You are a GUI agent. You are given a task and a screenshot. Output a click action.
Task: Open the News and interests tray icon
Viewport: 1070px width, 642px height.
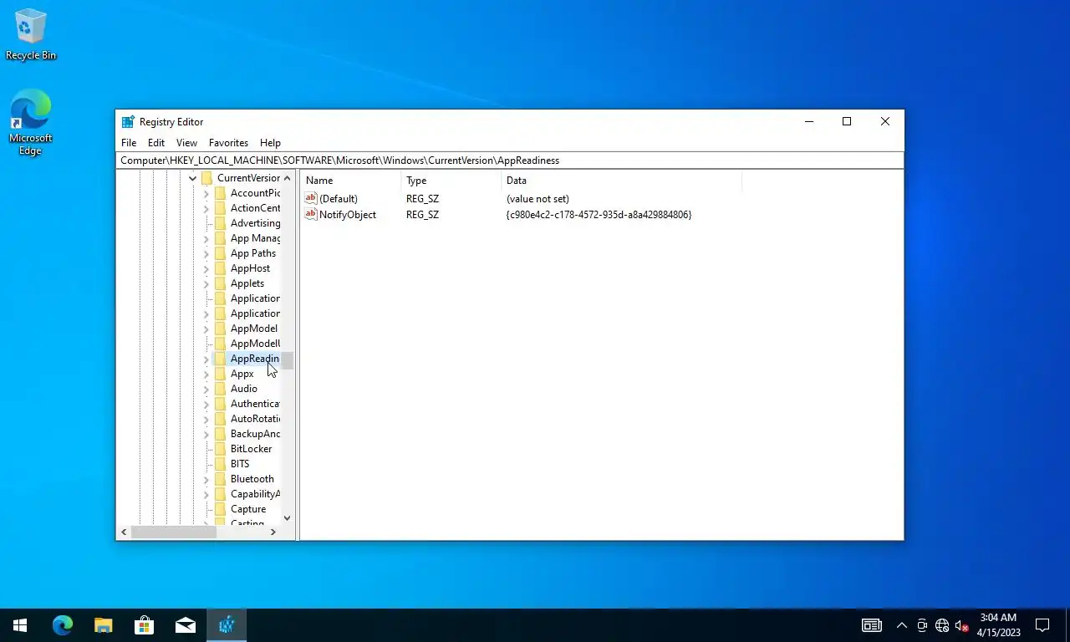pos(871,625)
